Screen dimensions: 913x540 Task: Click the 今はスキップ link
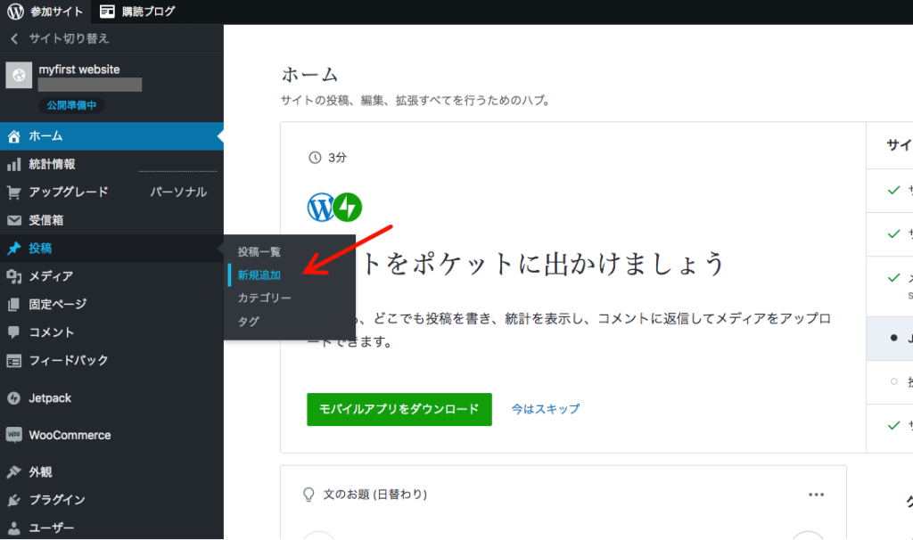coord(545,409)
